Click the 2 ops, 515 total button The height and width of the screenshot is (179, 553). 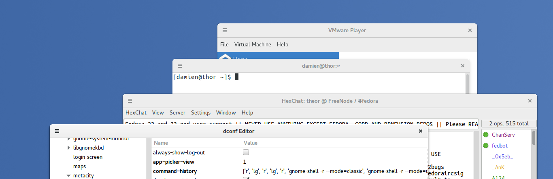click(509, 124)
